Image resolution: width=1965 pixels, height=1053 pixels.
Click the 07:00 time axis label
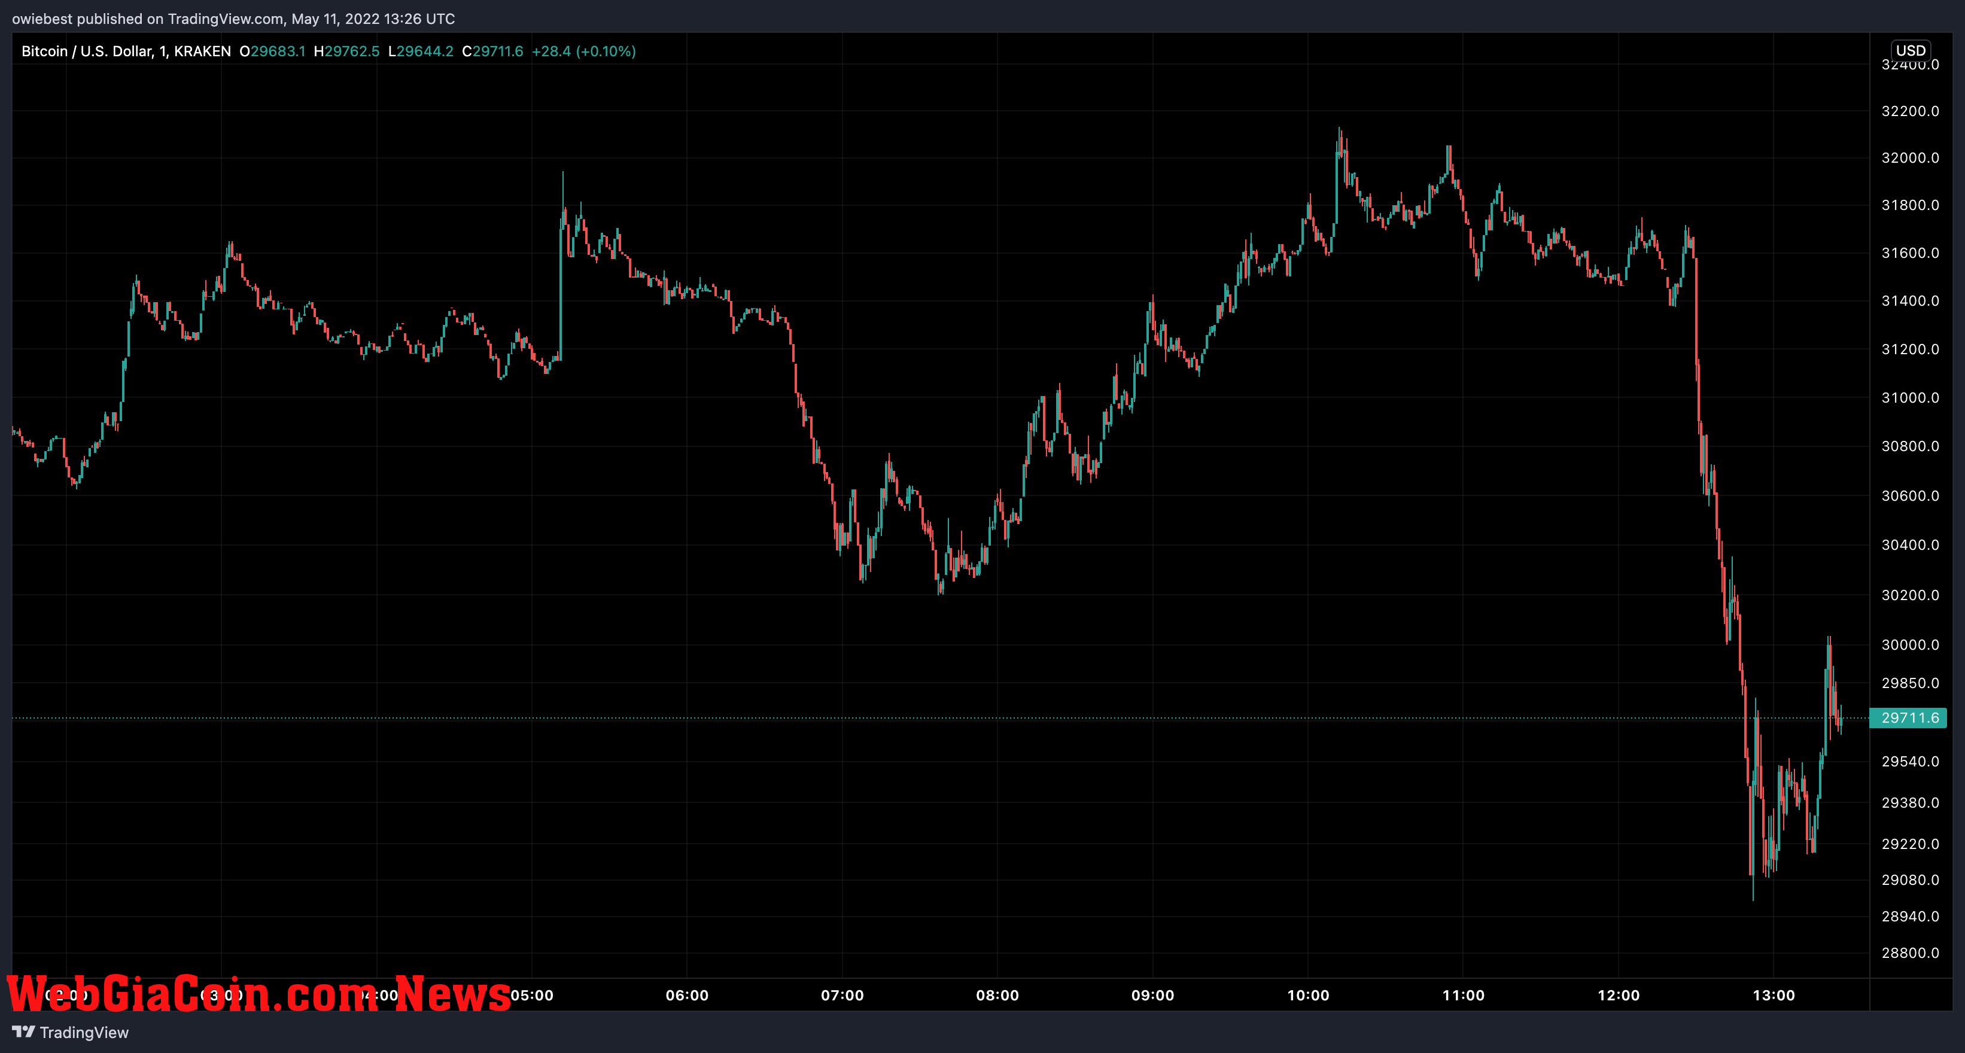click(x=842, y=995)
